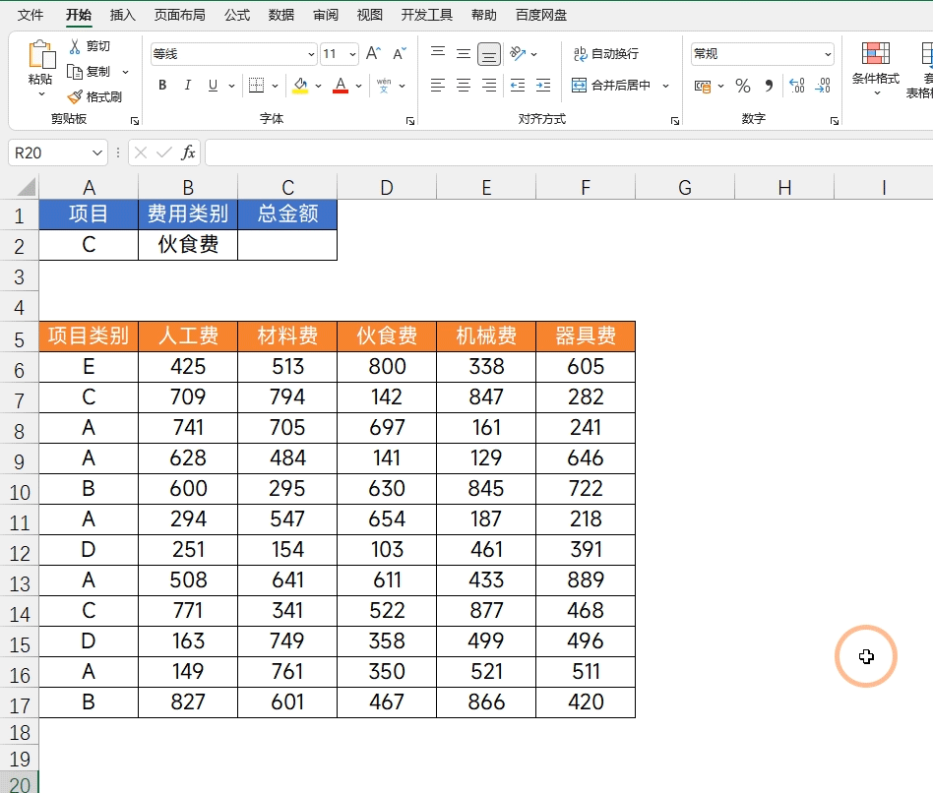This screenshot has width=933, height=793.
Task: Open number format dialog launcher
Action: (x=835, y=121)
